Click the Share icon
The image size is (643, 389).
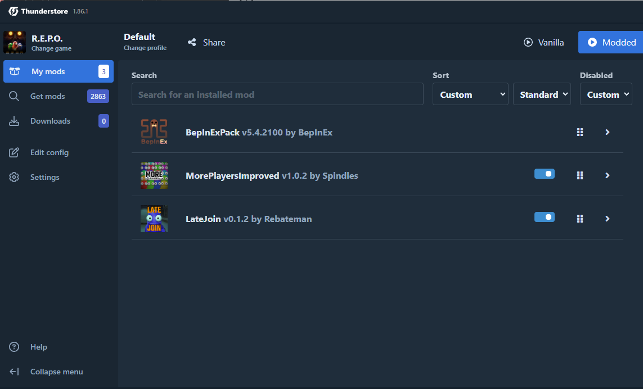[x=191, y=42]
